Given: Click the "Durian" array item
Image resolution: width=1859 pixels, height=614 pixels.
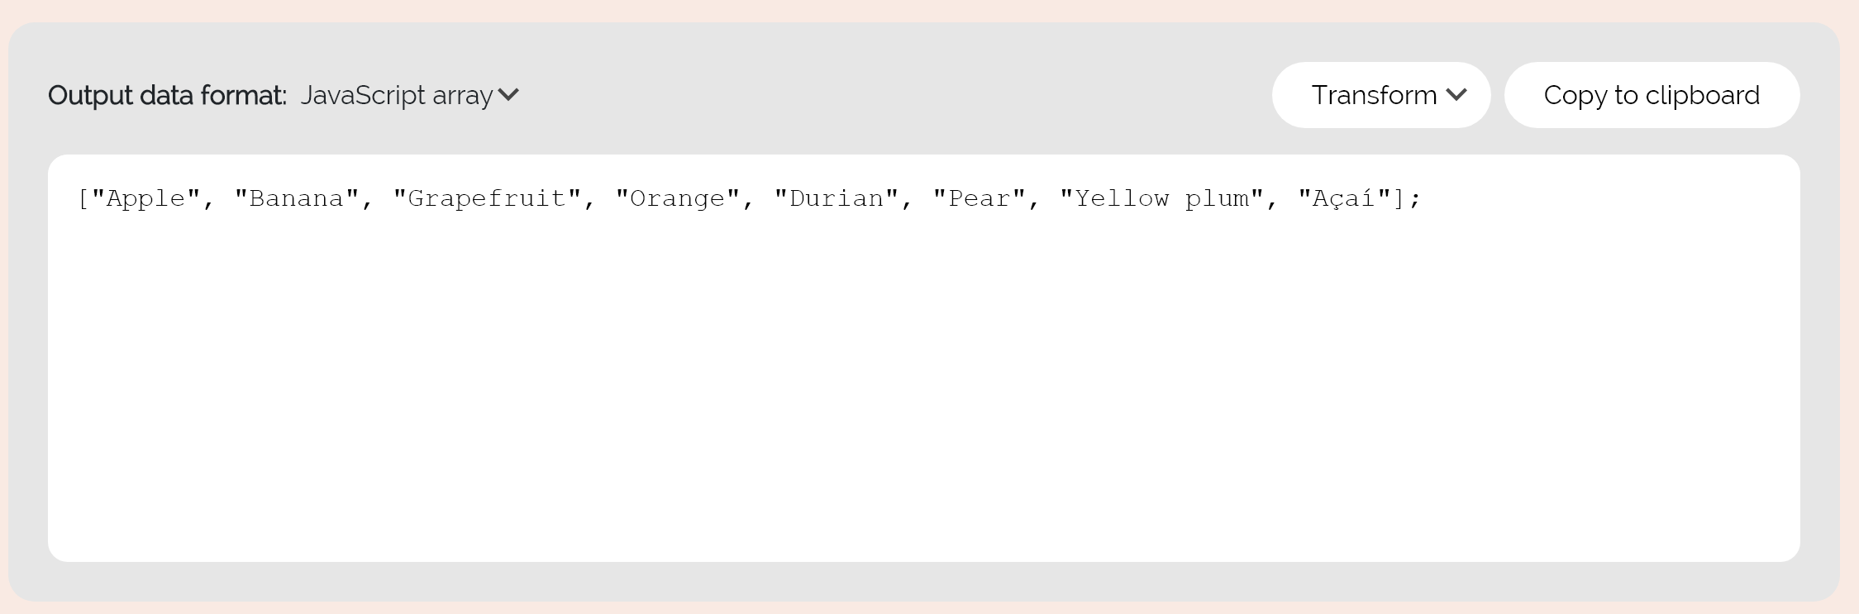Looking at the screenshot, I should pos(836,199).
